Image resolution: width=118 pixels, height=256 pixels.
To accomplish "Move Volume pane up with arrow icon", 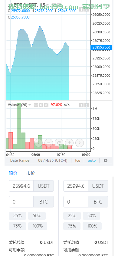I will (x=81, y=105).
